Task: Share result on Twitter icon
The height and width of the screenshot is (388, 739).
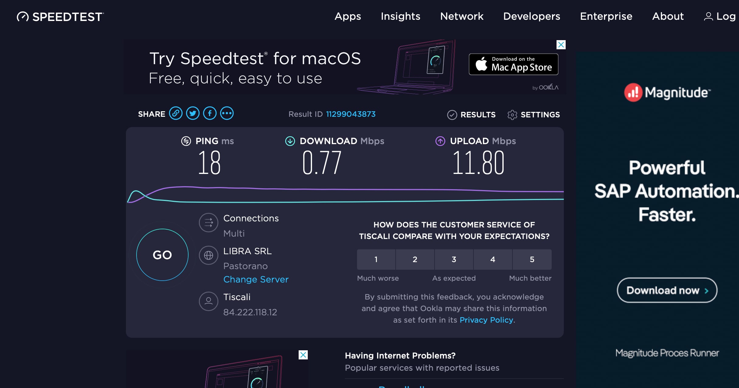Action: point(193,113)
